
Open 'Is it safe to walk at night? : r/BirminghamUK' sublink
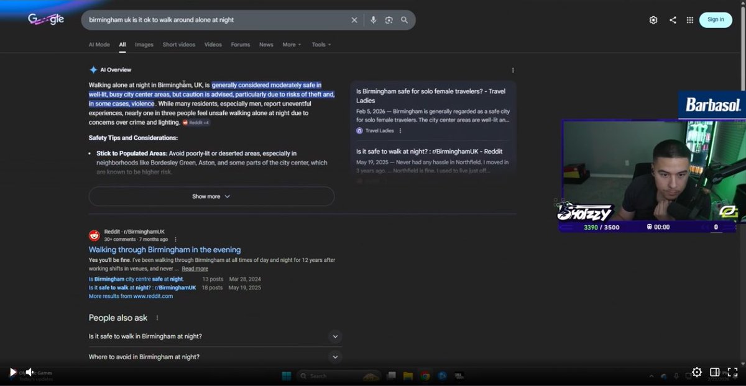[142, 288]
